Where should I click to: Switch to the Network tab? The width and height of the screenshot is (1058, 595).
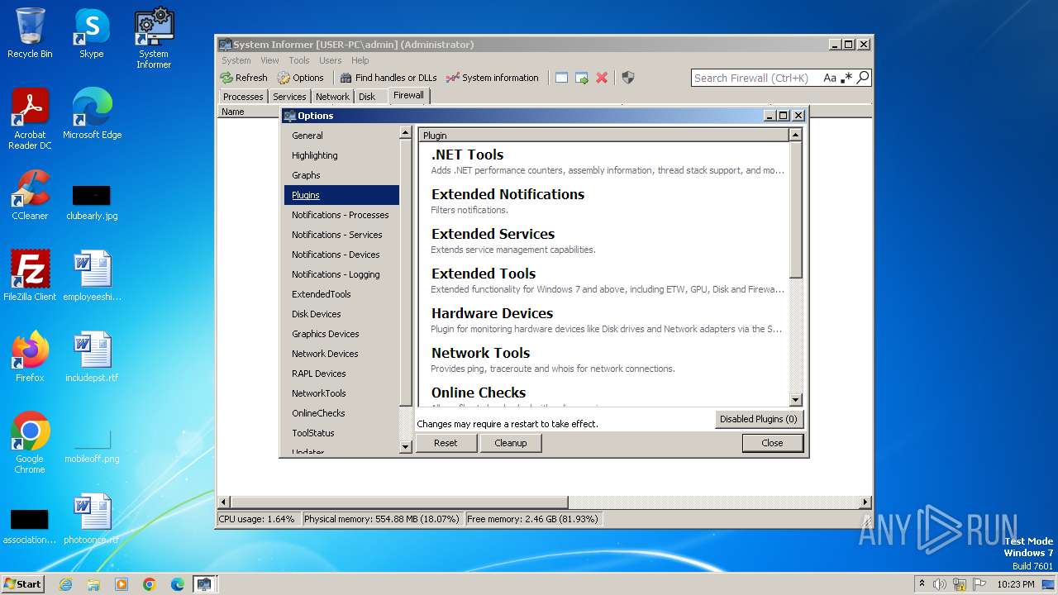(x=332, y=97)
